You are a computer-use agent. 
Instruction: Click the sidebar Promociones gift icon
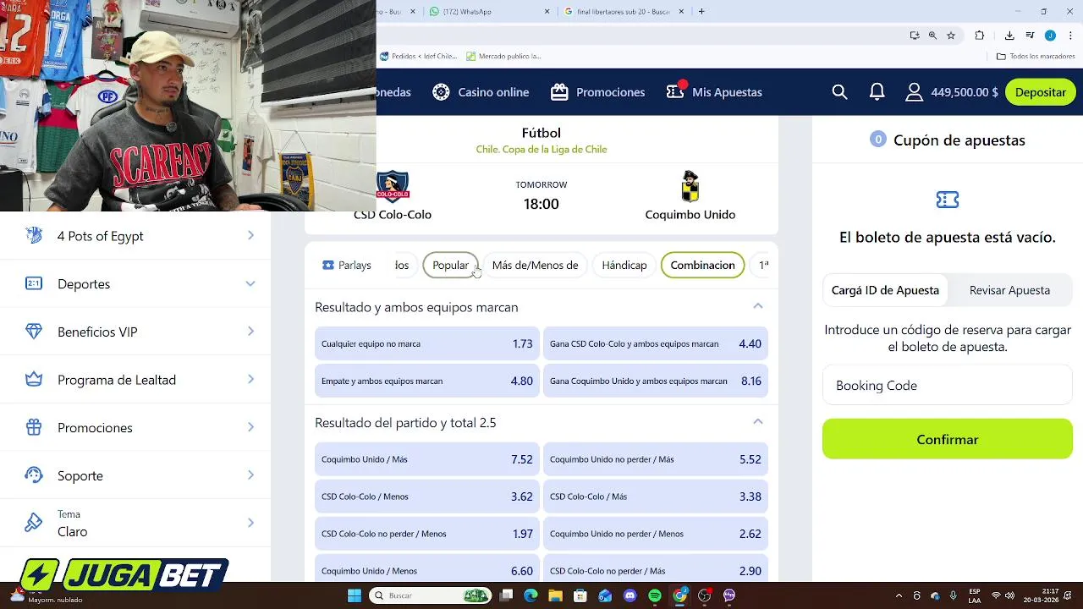click(x=34, y=427)
